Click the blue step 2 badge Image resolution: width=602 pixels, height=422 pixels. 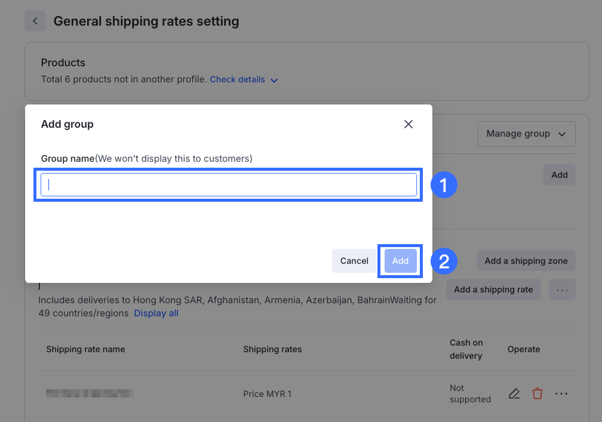click(x=444, y=261)
